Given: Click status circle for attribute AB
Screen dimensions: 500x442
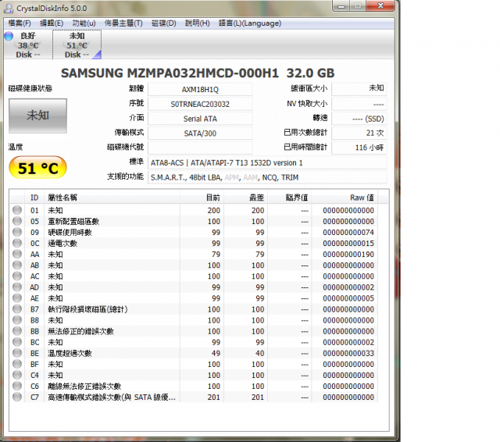Looking at the screenshot, I should (17, 266).
